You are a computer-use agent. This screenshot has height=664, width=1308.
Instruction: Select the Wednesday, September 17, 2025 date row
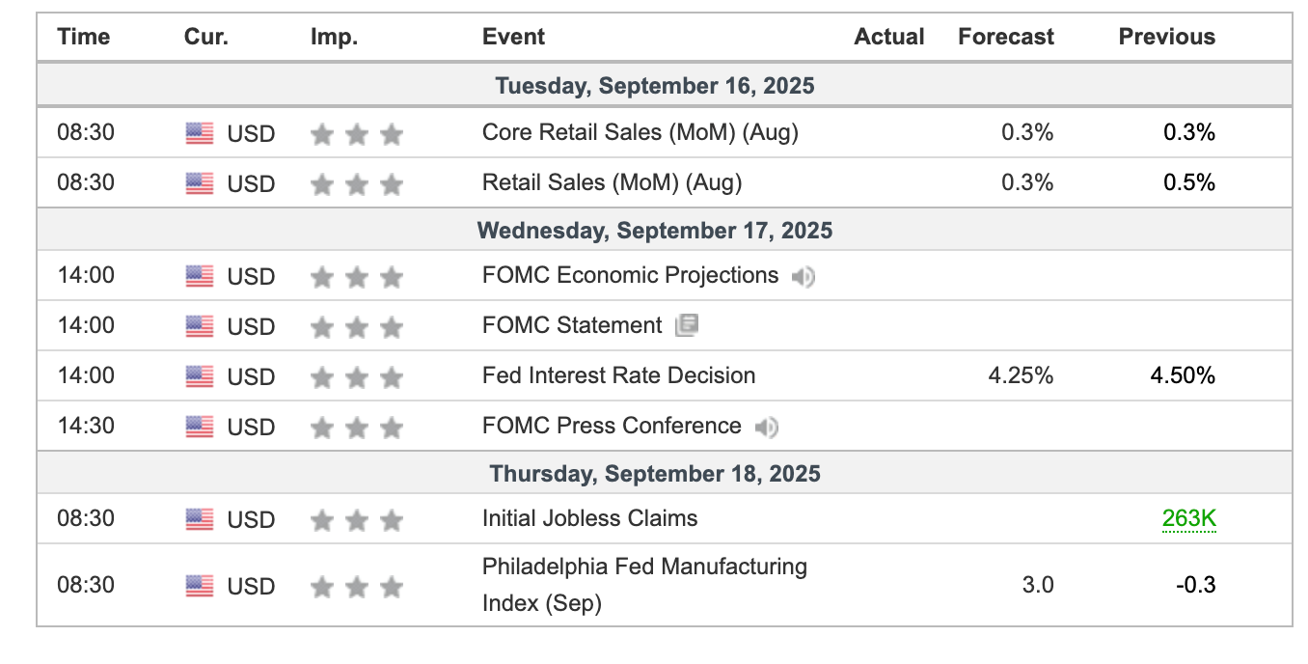665,231
